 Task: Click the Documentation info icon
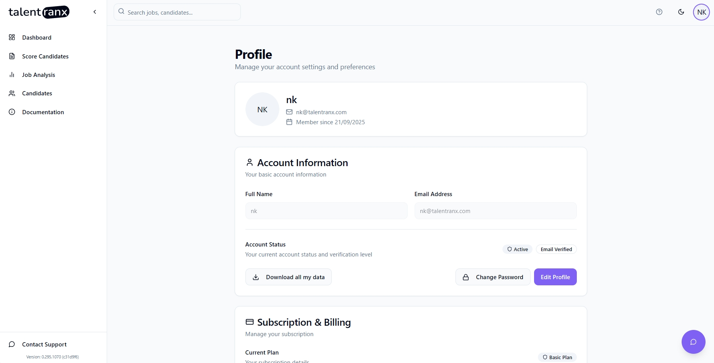12,112
